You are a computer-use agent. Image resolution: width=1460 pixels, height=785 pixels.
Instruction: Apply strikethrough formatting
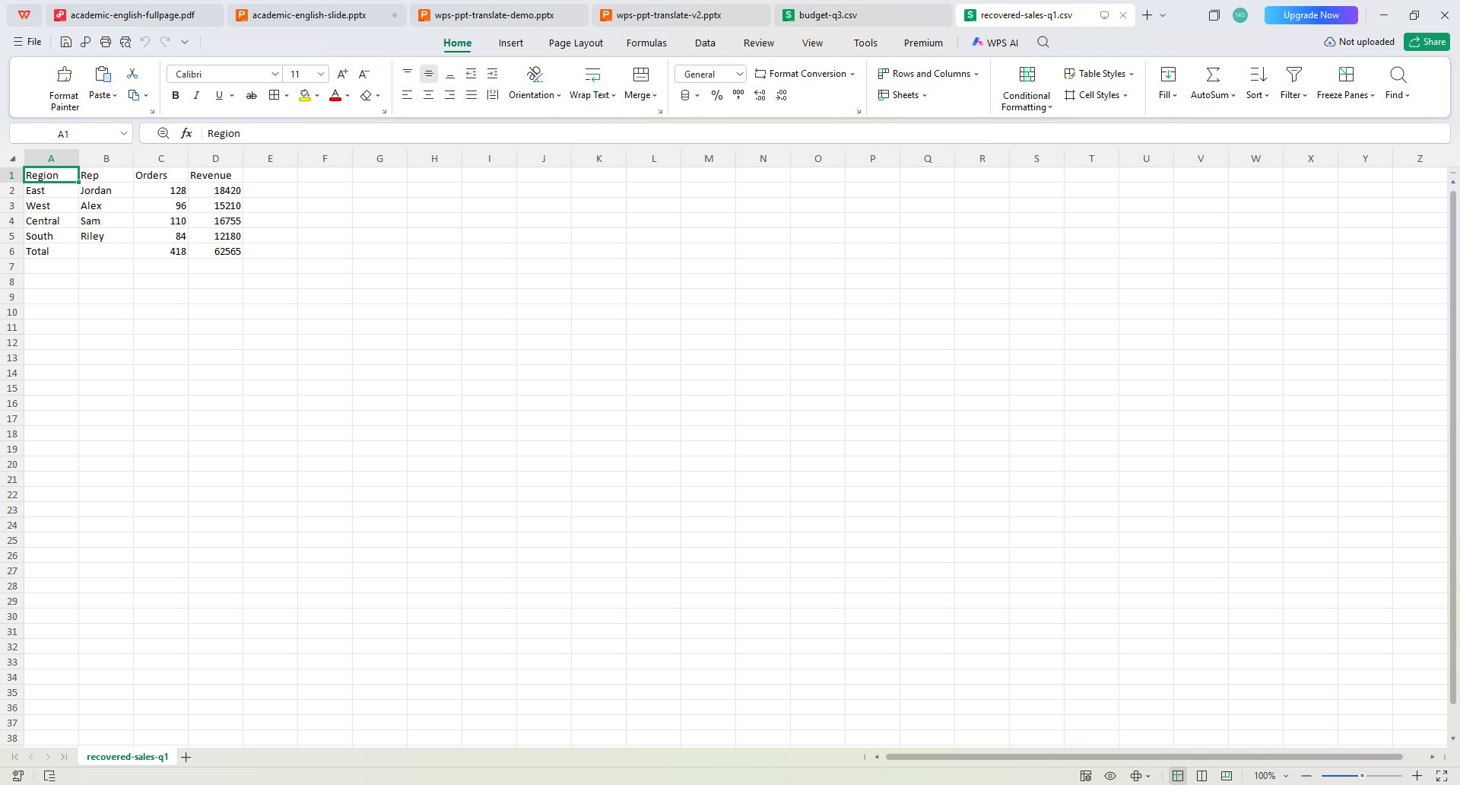(x=252, y=95)
